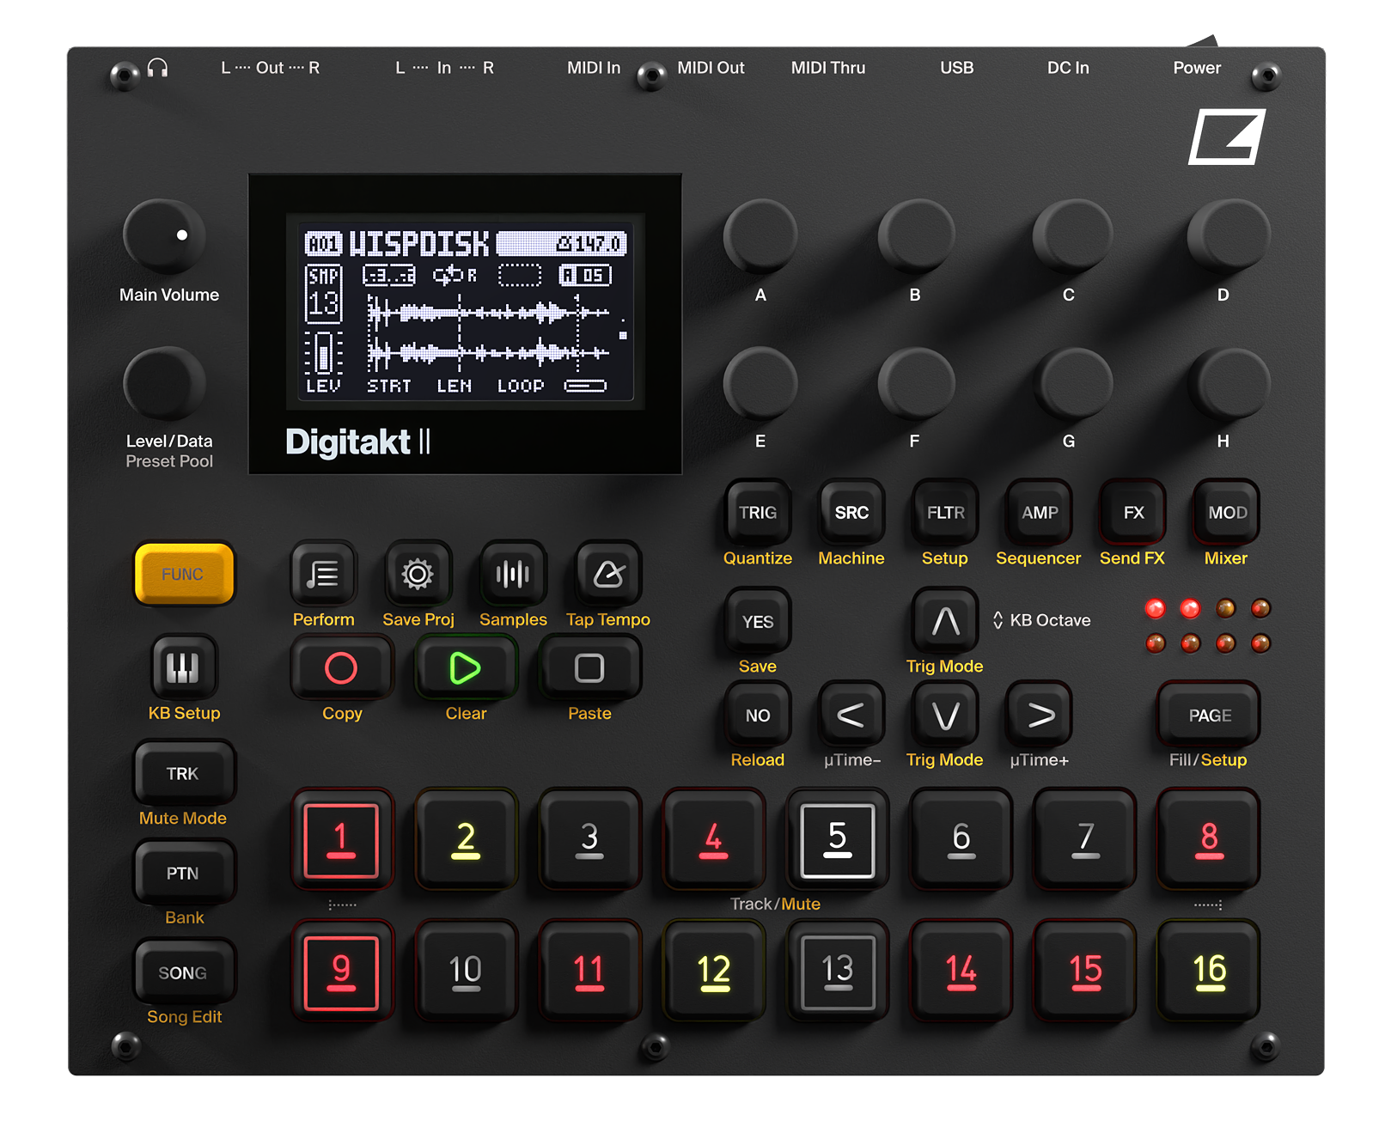Toggle trig key 10

(x=466, y=971)
